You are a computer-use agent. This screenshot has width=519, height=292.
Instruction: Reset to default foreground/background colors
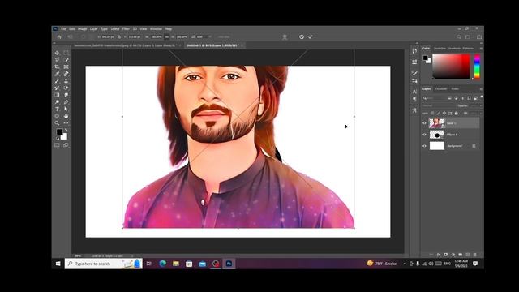pyautogui.click(x=58, y=139)
